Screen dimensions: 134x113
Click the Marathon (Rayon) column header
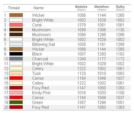(x=102, y=8)
